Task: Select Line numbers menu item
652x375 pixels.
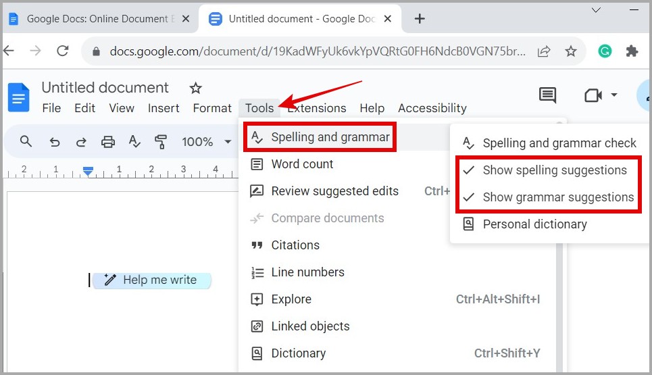Action: (x=397, y=272)
